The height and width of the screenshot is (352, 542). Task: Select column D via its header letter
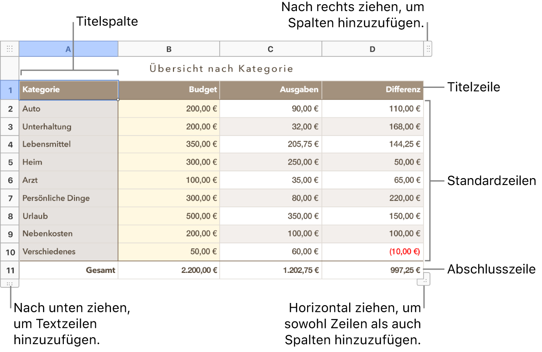372,49
